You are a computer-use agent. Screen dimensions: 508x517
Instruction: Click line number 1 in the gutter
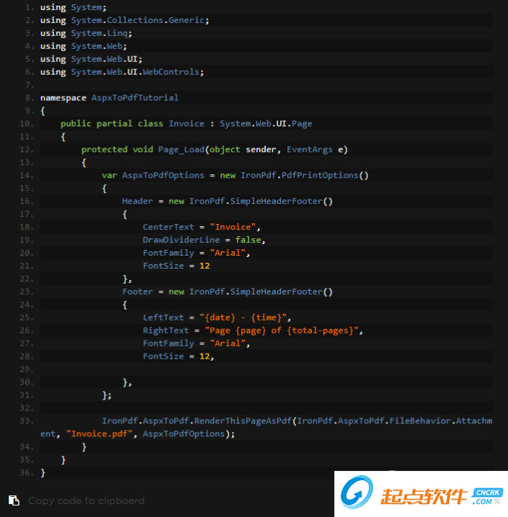click(28, 7)
